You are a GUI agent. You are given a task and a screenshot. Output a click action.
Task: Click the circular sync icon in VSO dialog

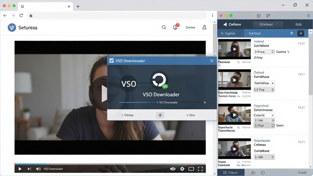159,80
